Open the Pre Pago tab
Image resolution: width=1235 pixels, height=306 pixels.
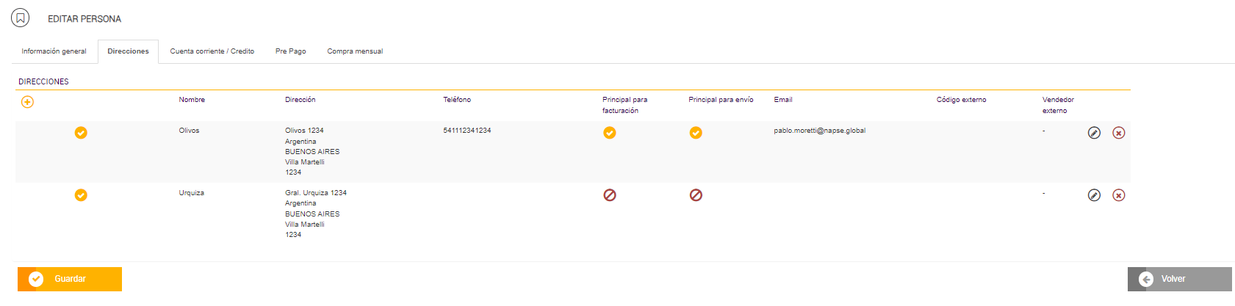coord(291,51)
